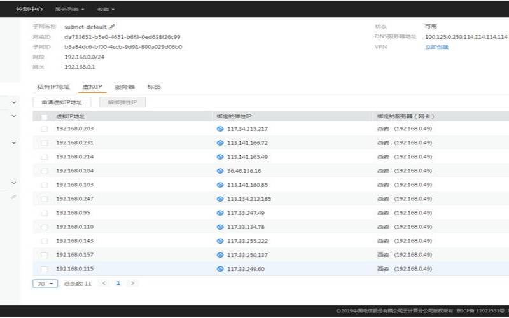The image size is (509, 318).
Task: Switch to the 服务器 tab
Action: click(x=124, y=86)
